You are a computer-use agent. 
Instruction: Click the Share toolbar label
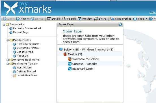(103, 19)
